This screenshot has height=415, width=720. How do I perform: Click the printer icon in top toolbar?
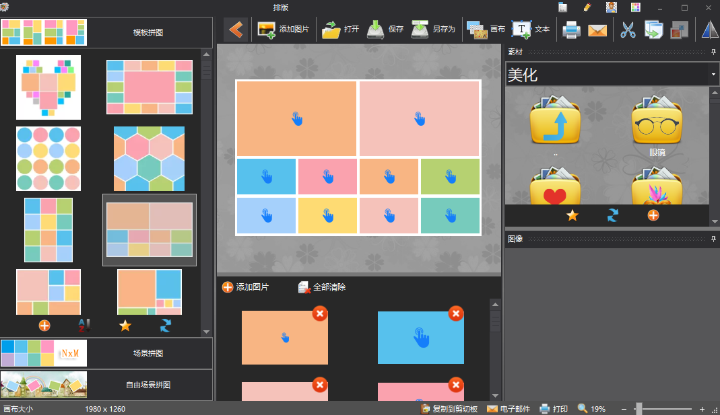[x=572, y=30]
